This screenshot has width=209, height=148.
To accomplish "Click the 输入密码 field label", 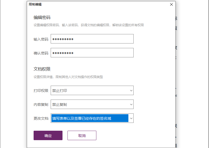I will (41, 39).
